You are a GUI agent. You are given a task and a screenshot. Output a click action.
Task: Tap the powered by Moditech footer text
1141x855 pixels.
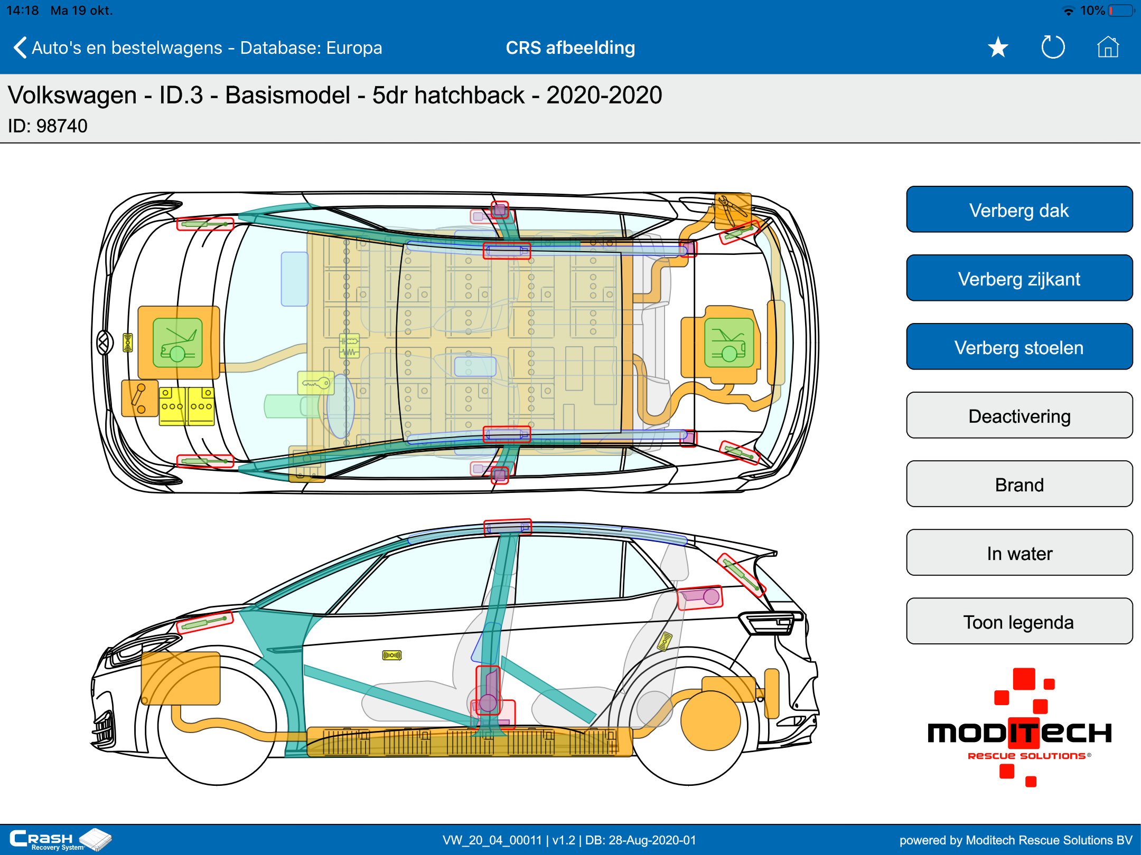[1016, 840]
